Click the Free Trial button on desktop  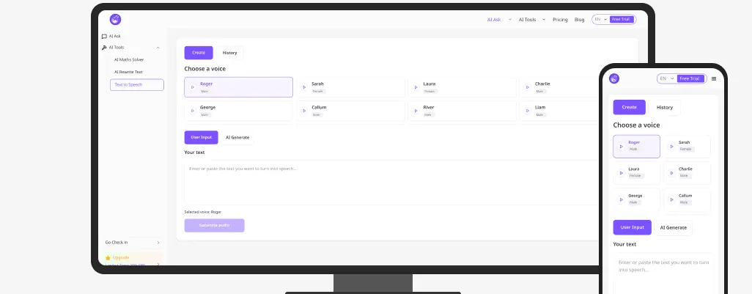coord(622,19)
